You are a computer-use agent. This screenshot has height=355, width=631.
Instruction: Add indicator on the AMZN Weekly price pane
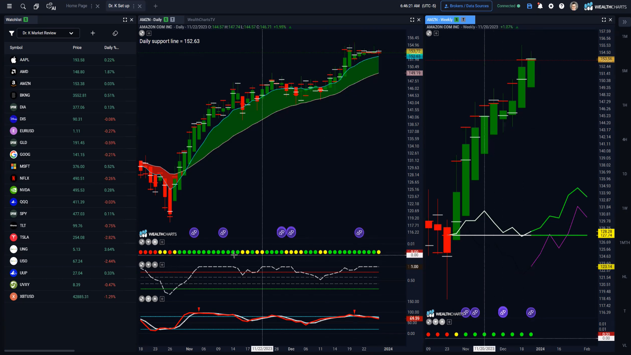(436, 33)
